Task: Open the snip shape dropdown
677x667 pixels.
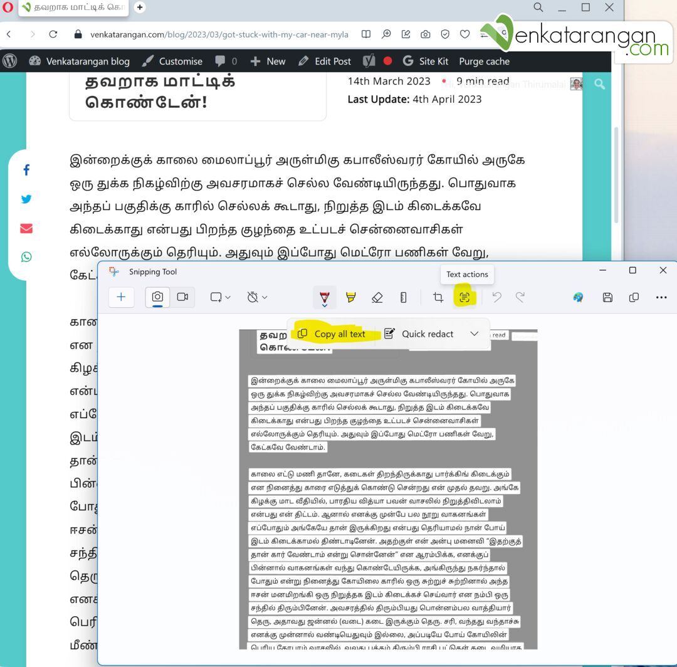Action: pyautogui.click(x=219, y=297)
